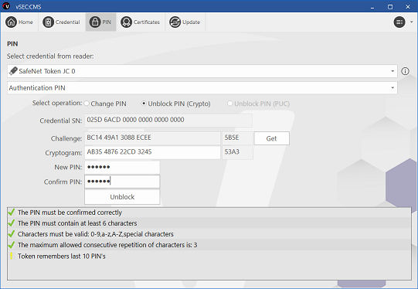Click the Get challenge button
Screen dimensions: 418x289
point(272,138)
